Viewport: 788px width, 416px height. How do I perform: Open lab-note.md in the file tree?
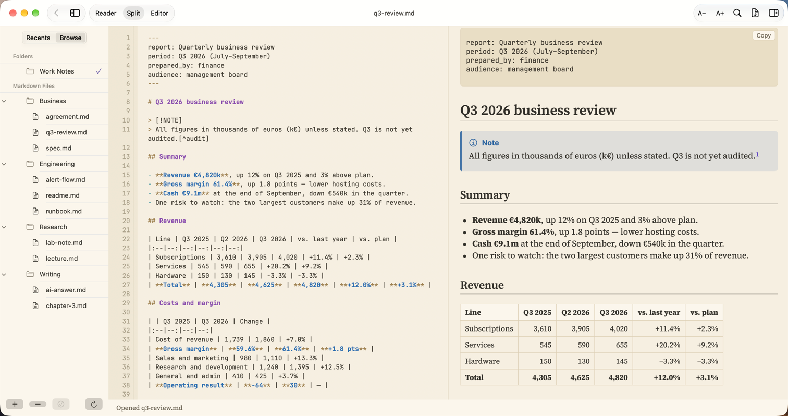click(64, 243)
